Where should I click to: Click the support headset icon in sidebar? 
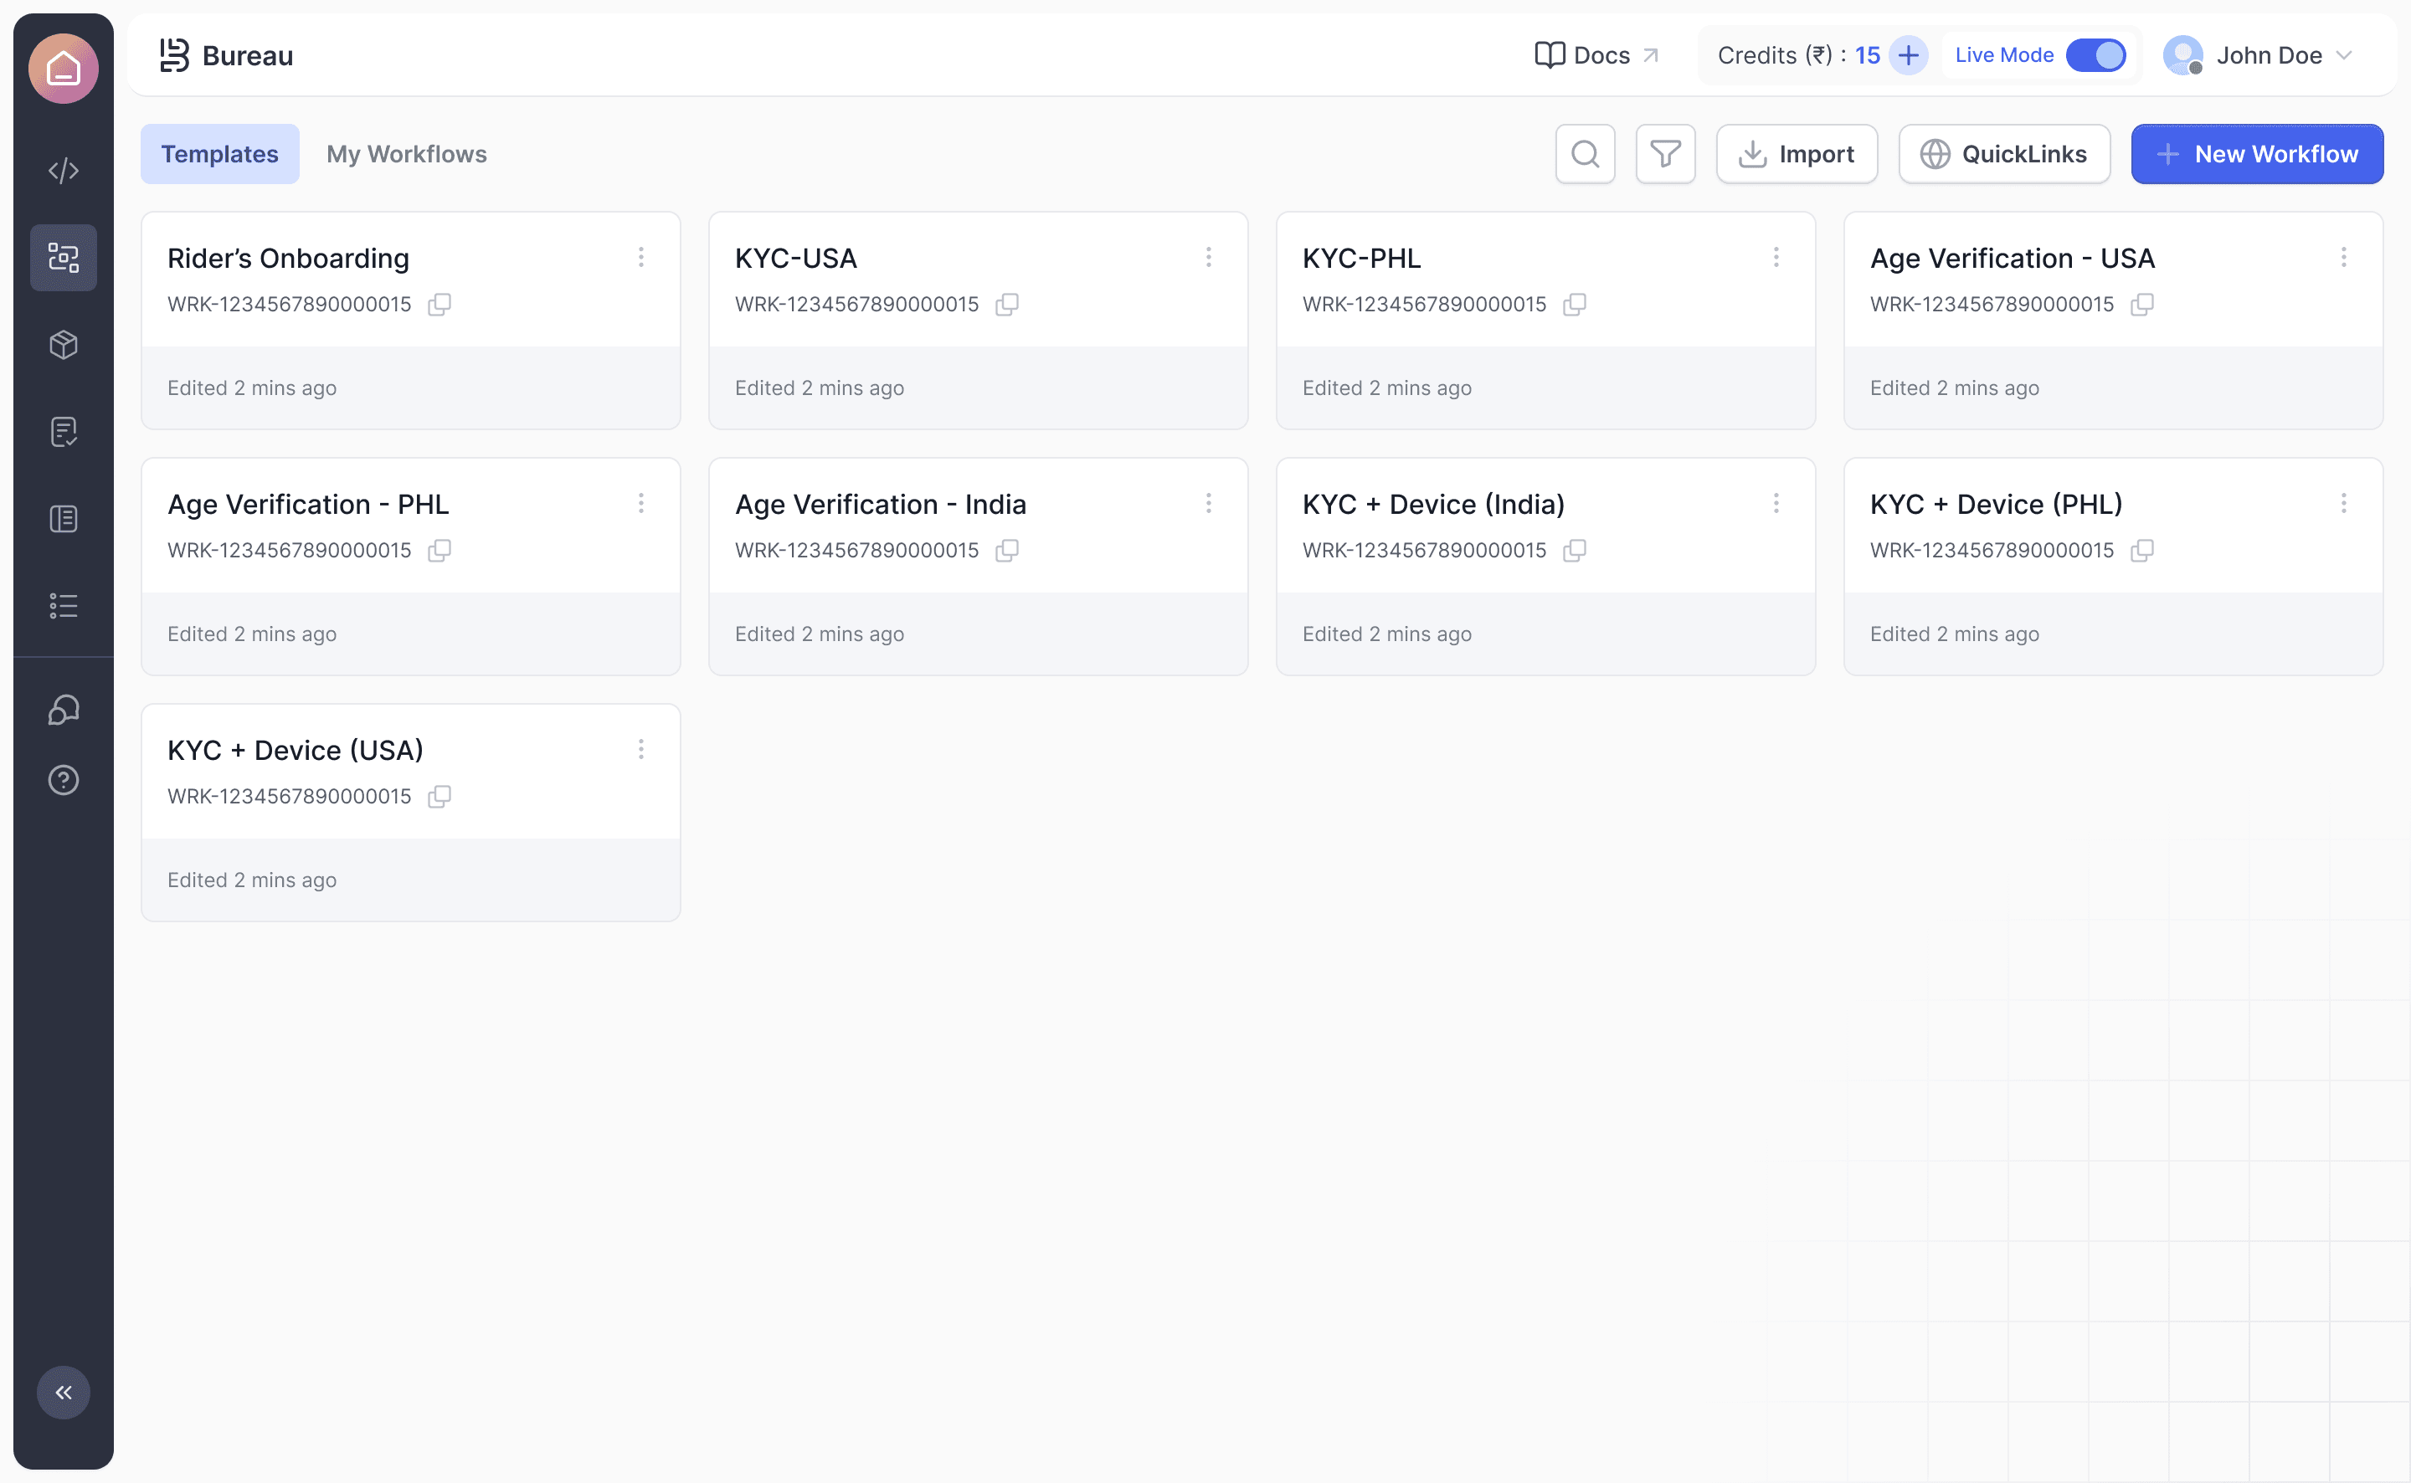coord(63,709)
